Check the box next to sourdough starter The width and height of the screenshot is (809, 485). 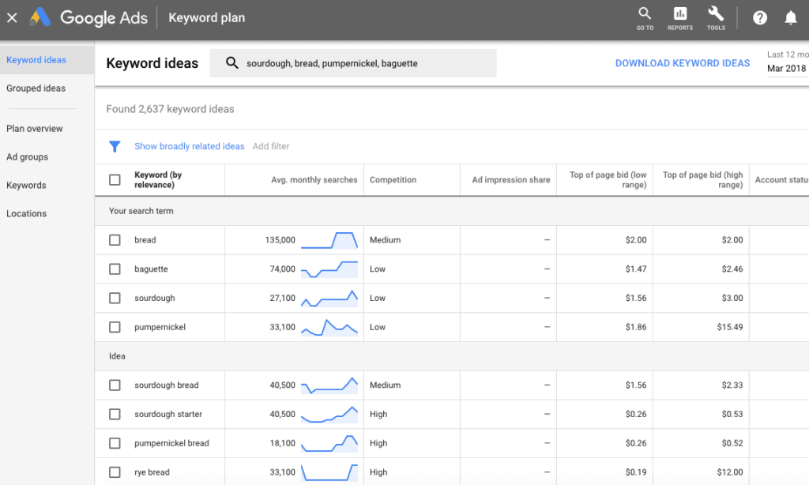click(x=115, y=414)
